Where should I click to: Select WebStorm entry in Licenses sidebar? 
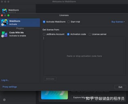point(20,23)
